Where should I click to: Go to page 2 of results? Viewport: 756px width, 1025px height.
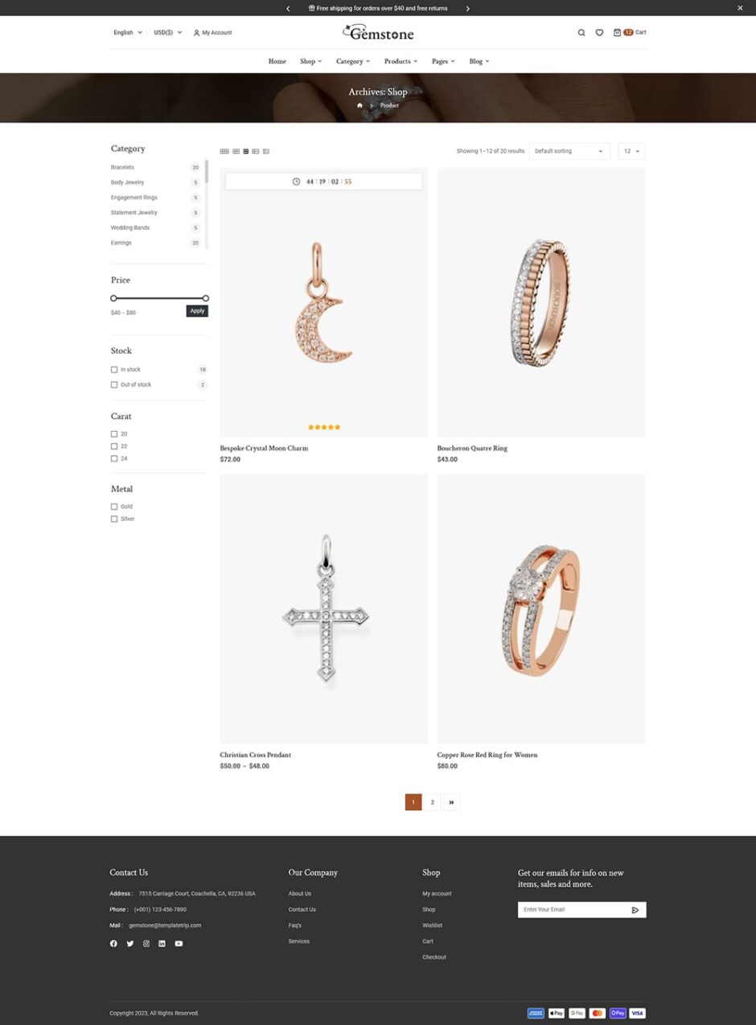pyautogui.click(x=433, y=802)
